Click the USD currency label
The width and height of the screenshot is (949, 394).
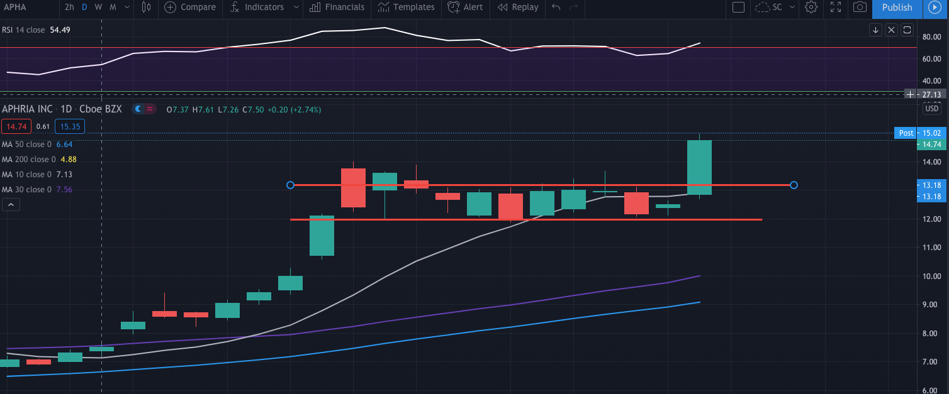tap(932, 109)
